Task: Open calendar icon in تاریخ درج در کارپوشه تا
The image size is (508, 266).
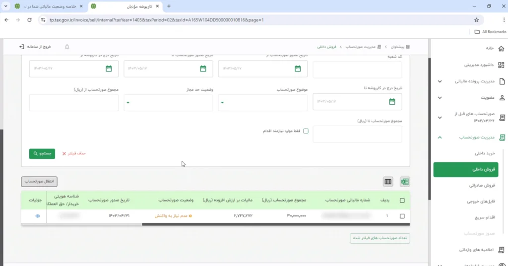Action: coord(392,102)
